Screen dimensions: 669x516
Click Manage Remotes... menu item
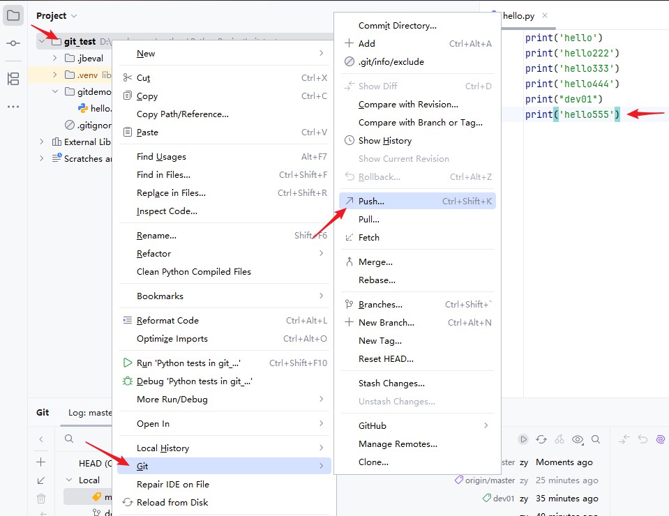(418, 444)
